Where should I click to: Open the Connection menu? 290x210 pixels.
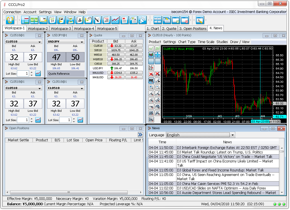[x=12, y=12]
